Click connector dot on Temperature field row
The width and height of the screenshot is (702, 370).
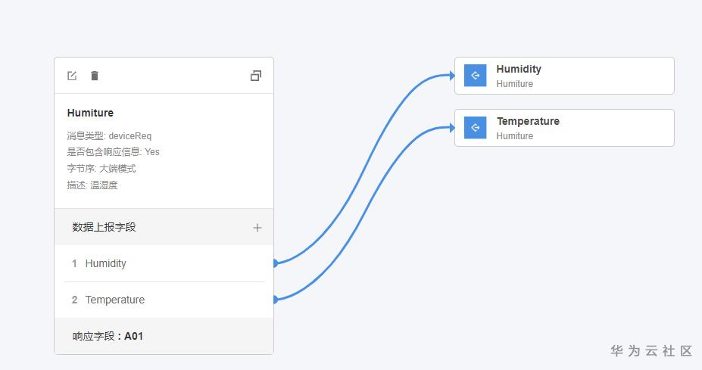pos(275,300)
